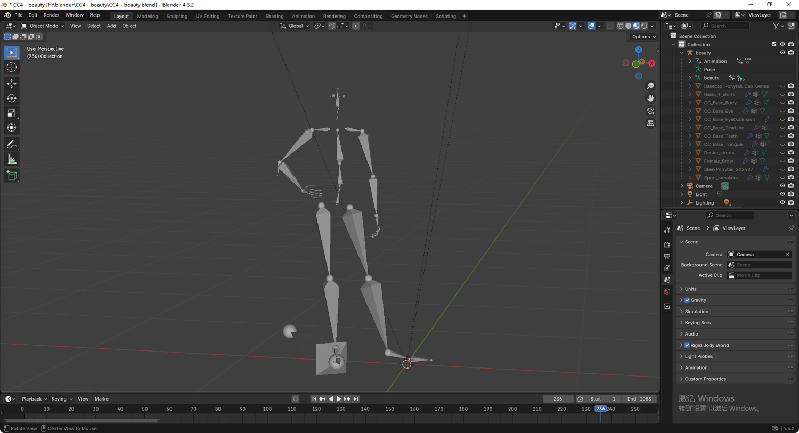Image resolution: width=799 pixels, height=433 pixels.
Task: Disable rendering for Camera collection
Action: pos(791,186)
